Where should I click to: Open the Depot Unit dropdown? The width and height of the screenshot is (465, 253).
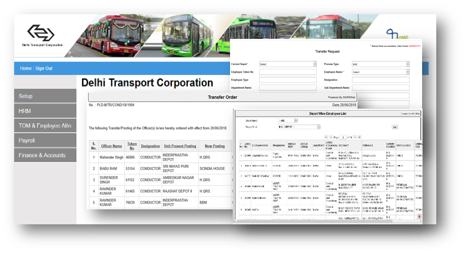tap(318, 127)
